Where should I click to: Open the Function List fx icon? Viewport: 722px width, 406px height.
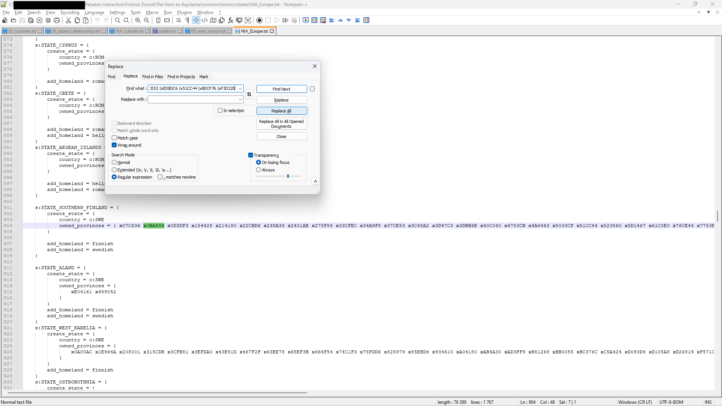click(231, 20)
